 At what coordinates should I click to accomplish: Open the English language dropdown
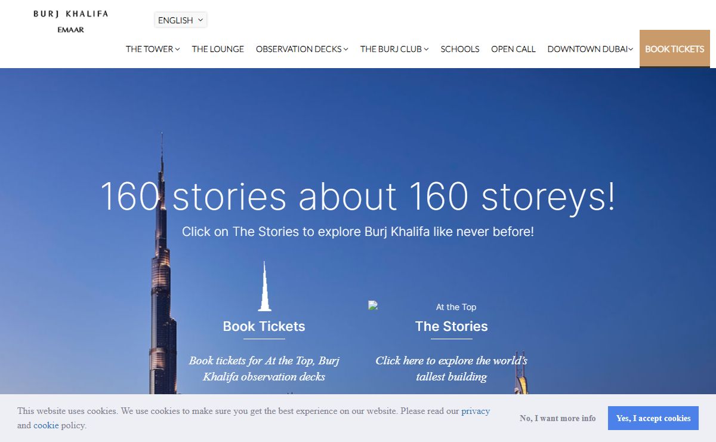[181, 20]
